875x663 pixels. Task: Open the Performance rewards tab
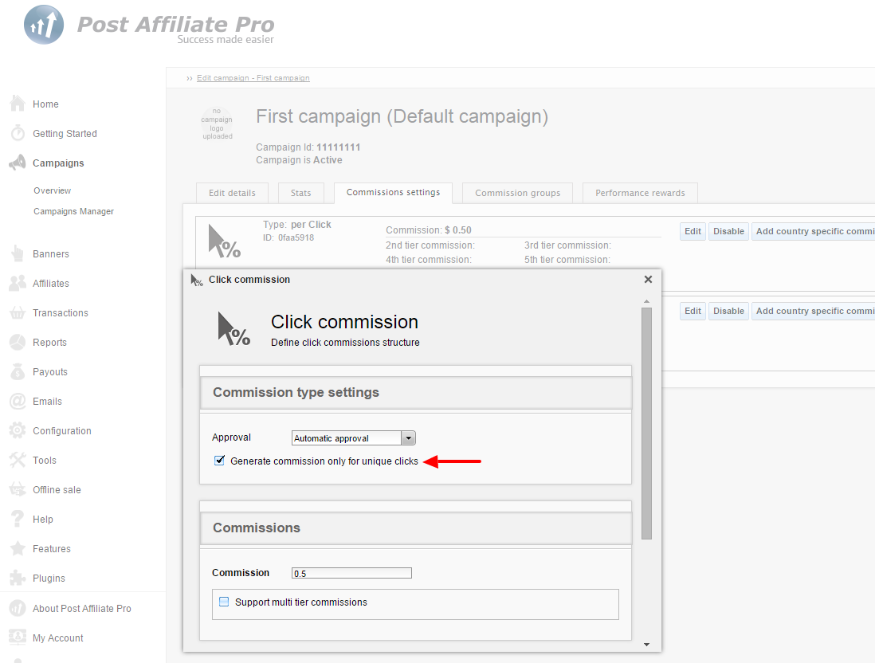(x=640, y=193)
